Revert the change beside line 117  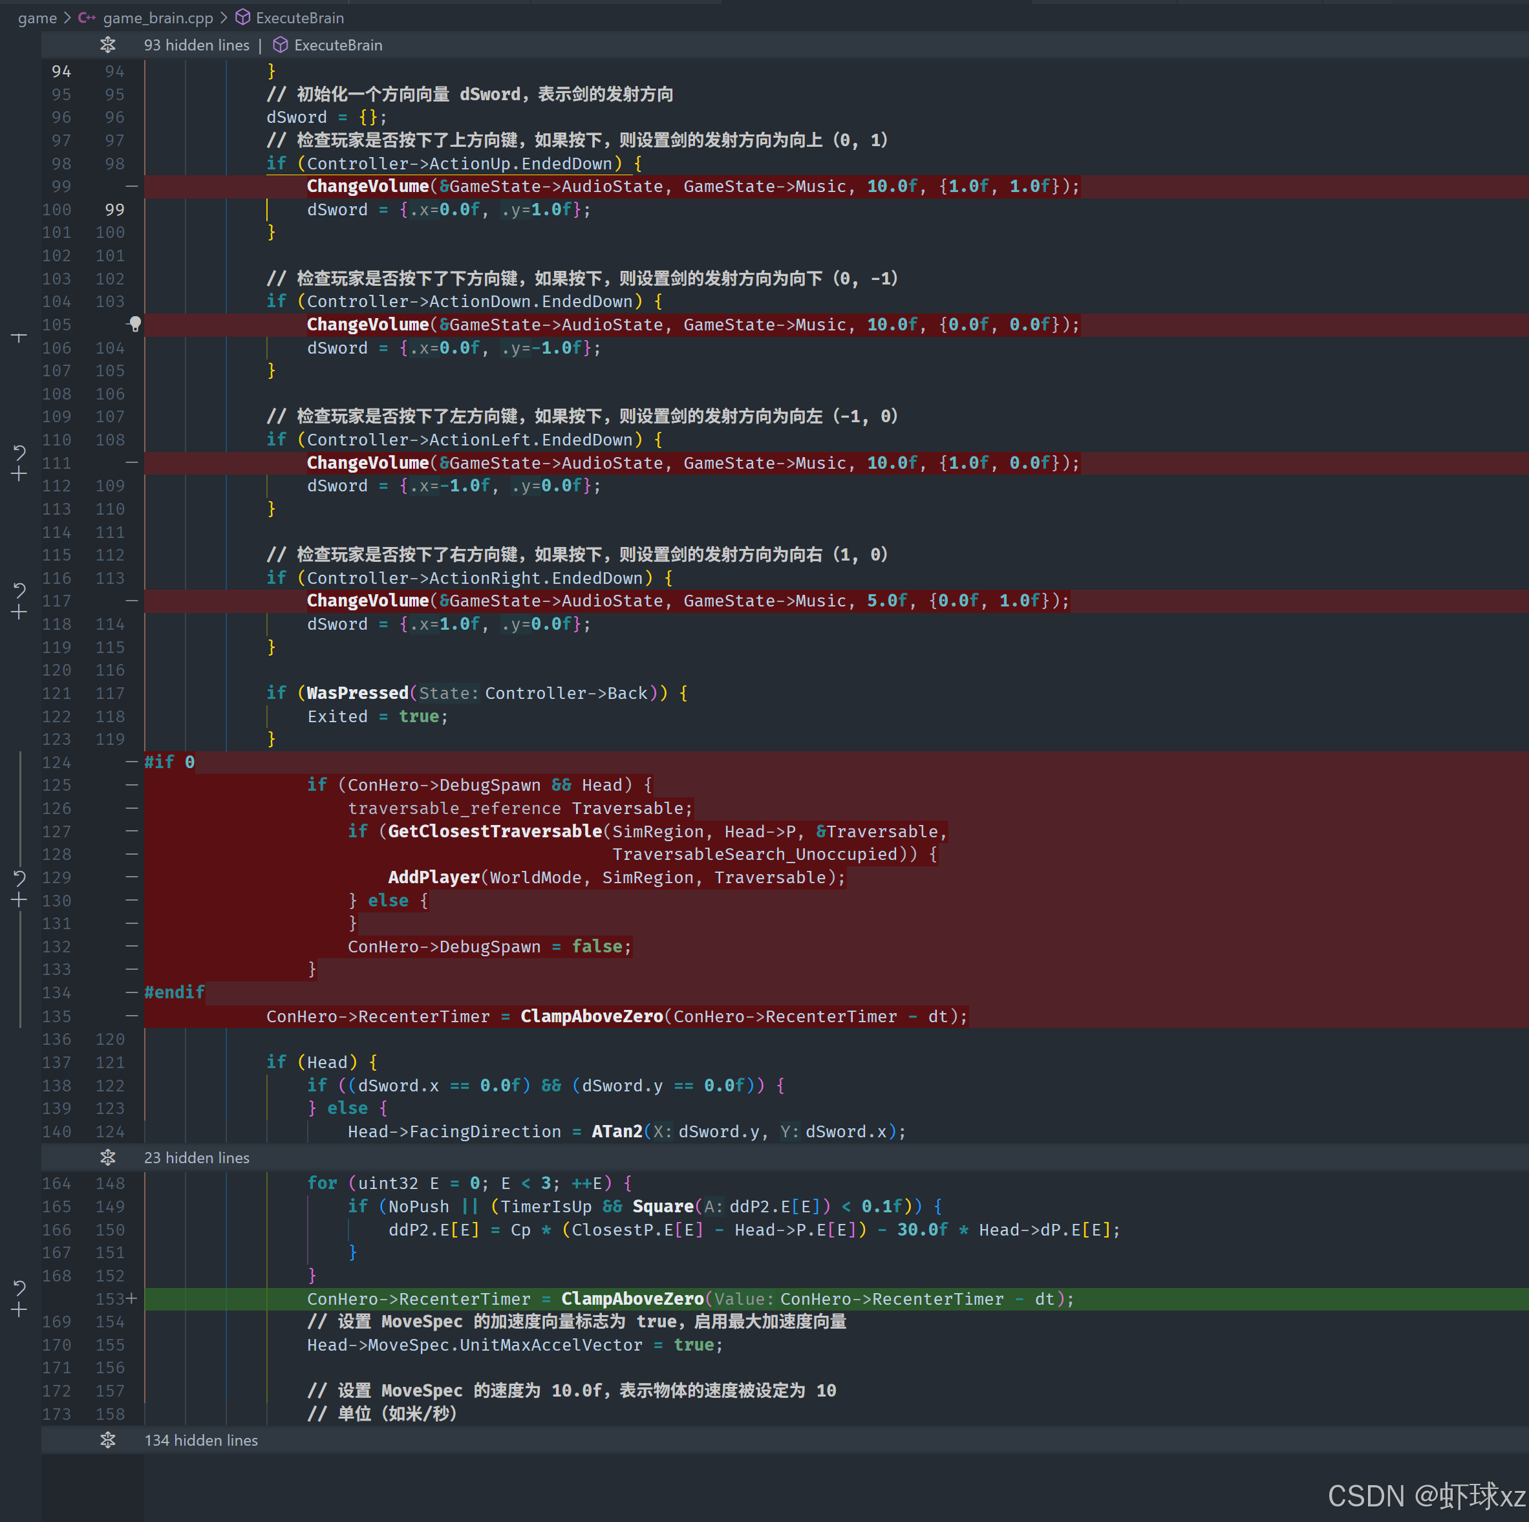(20, 590)
